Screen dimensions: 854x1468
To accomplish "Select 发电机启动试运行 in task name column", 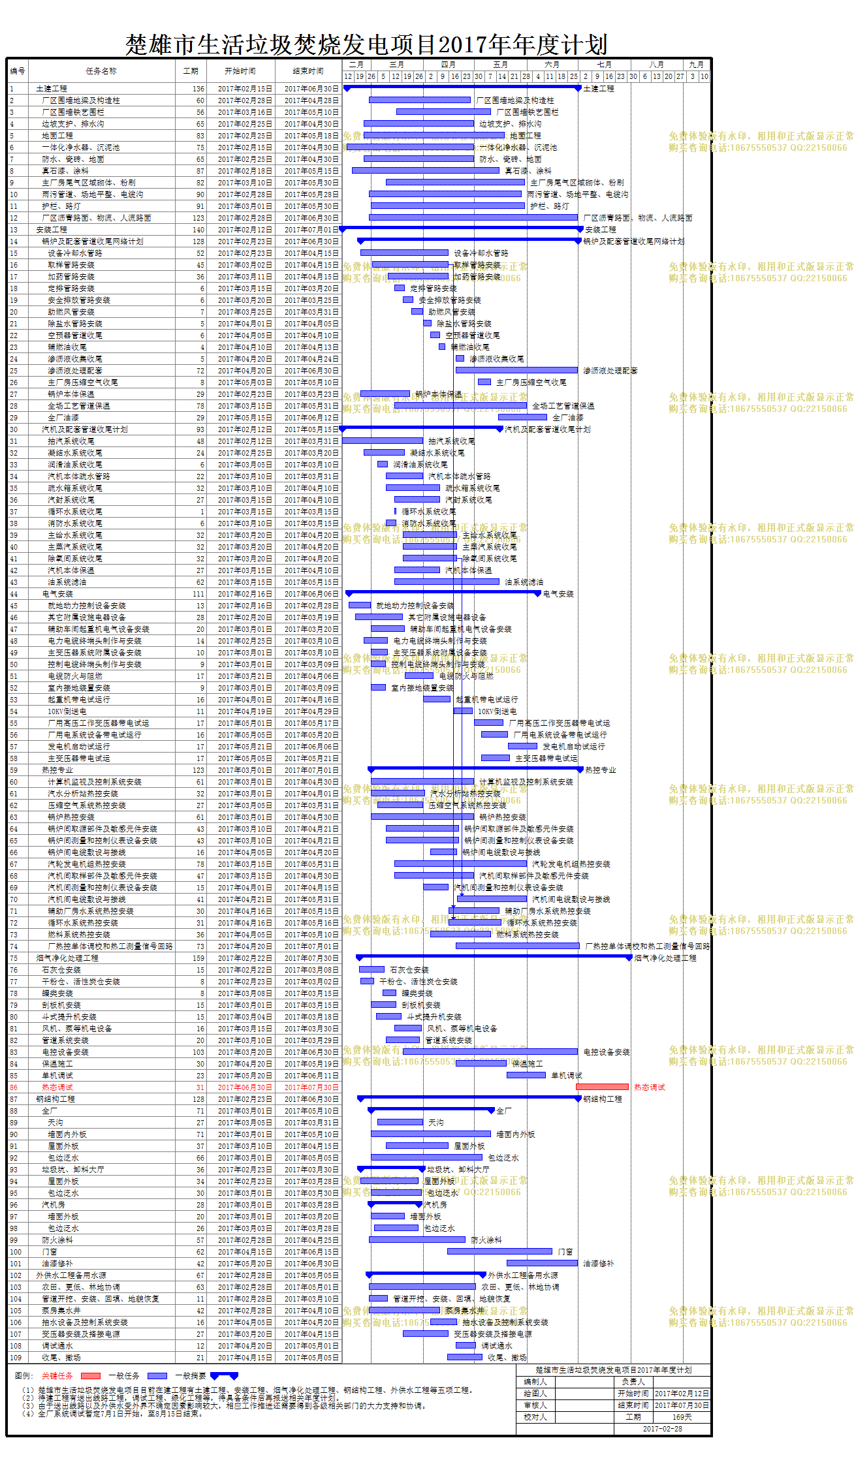I will [x=79, y=747].
